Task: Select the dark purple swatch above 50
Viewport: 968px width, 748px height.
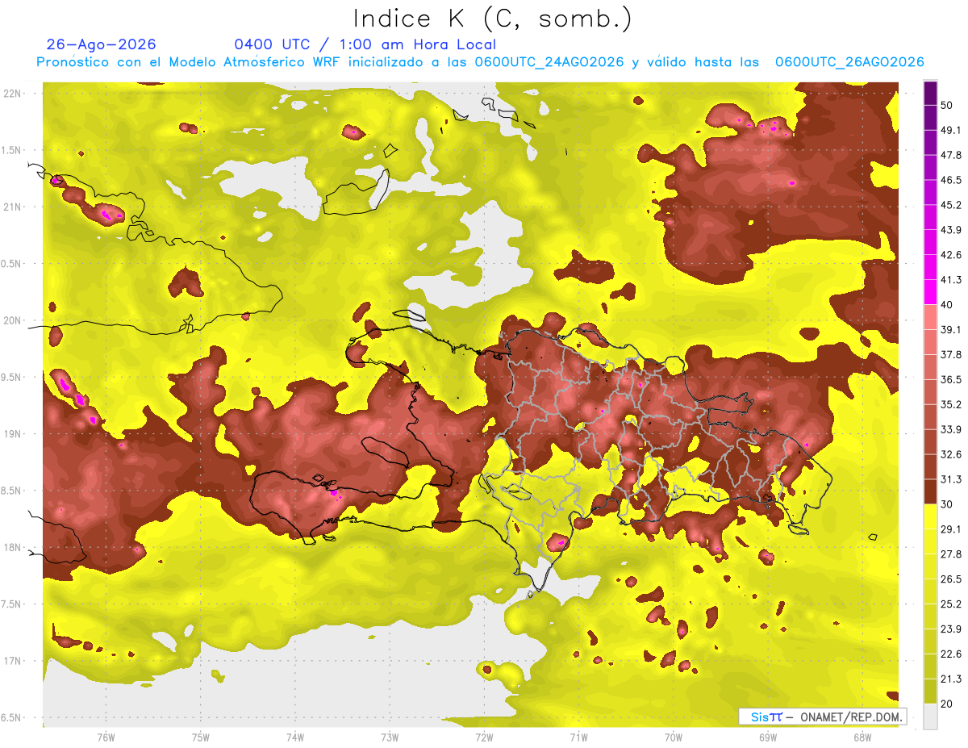Action: tap(930, 94)
